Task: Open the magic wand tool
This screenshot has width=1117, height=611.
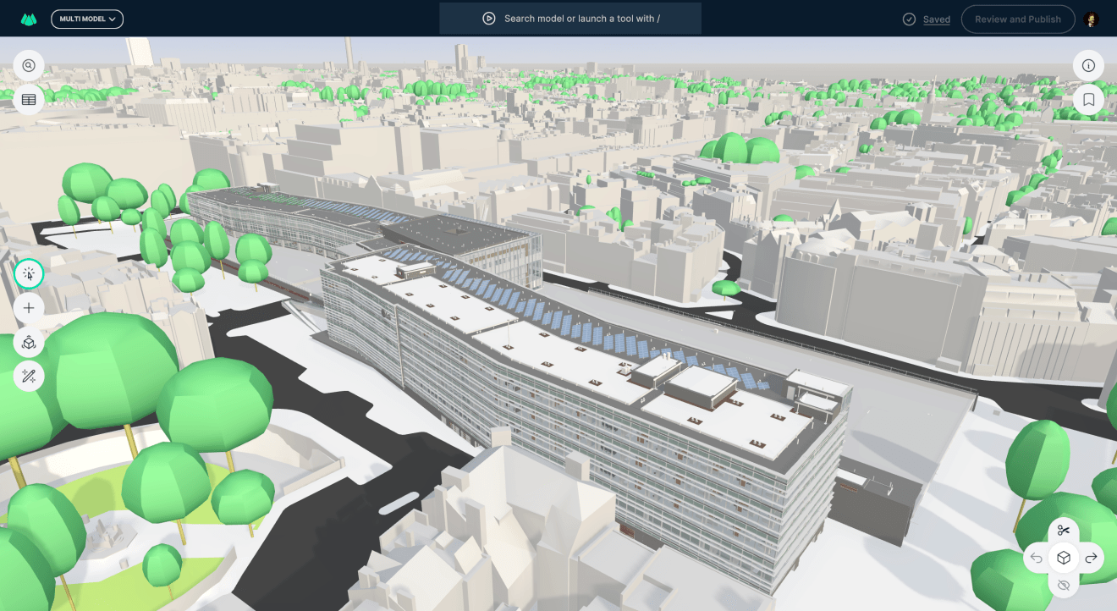Action: coord(29,376)
